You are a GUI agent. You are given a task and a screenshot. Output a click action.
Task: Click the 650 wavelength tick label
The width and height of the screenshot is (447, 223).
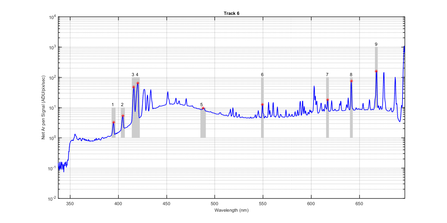tap(359, 204)
